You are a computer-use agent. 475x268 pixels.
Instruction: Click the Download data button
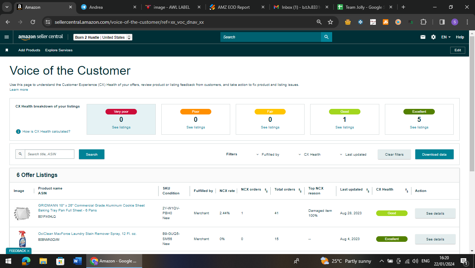434,154
